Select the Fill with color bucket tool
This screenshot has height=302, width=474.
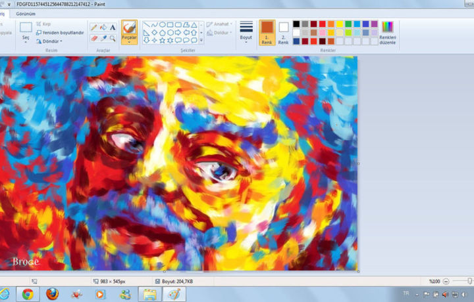103,28
